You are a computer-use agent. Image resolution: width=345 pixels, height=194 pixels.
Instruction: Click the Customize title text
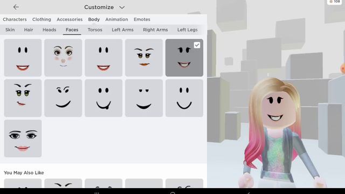click(x=99, y=7)
